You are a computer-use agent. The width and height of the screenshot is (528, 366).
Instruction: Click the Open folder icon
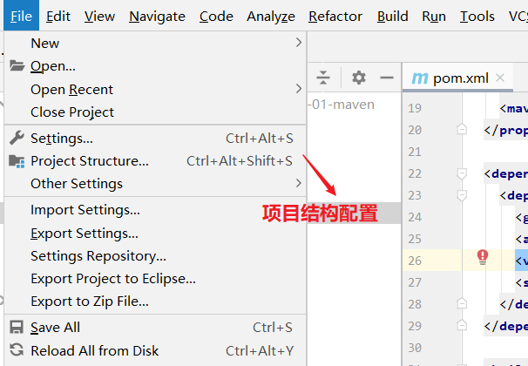17,65
